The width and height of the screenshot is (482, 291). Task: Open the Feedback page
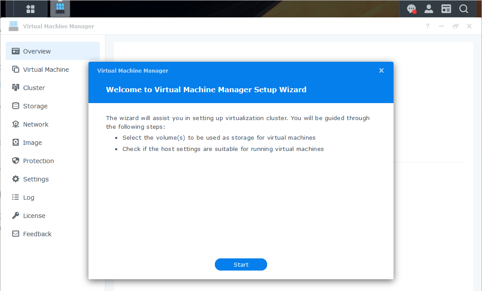37,234
